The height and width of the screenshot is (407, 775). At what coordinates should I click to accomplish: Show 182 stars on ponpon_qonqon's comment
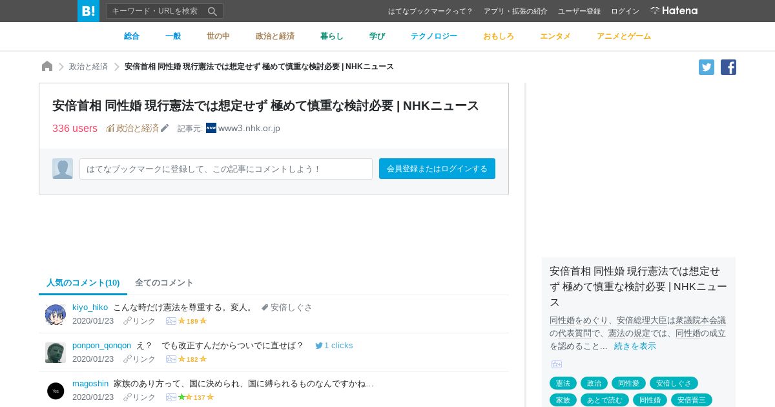[x=192, y=359]
